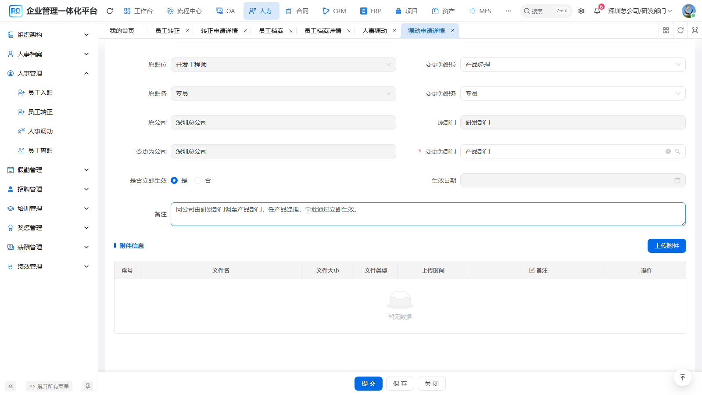The height and width of the screenshot is (395, 702).
Task: Open the tab grid overview icon
Action: click(x=666, y=30)
